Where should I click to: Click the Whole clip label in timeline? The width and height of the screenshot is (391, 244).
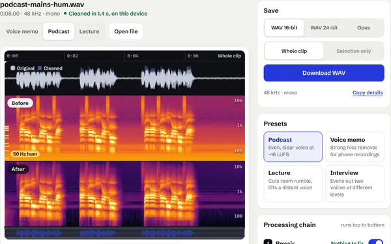(229, 56)
